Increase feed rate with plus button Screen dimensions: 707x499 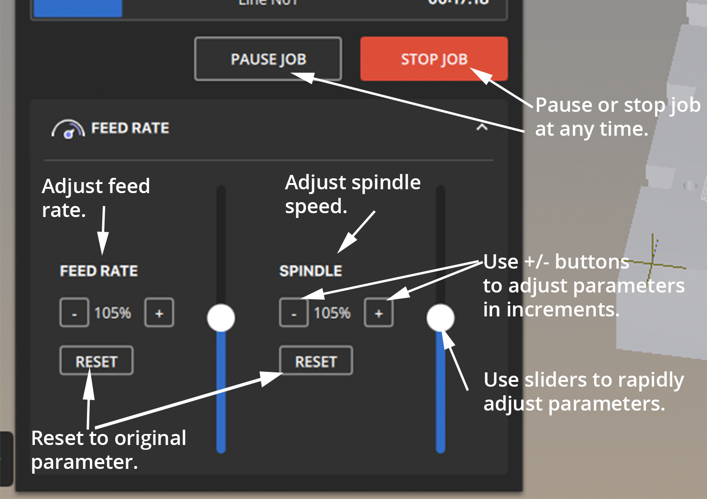[x=159, y=313]
